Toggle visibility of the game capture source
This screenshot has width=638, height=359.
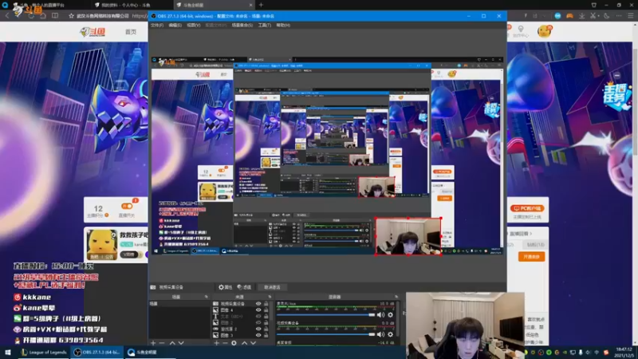258,329
